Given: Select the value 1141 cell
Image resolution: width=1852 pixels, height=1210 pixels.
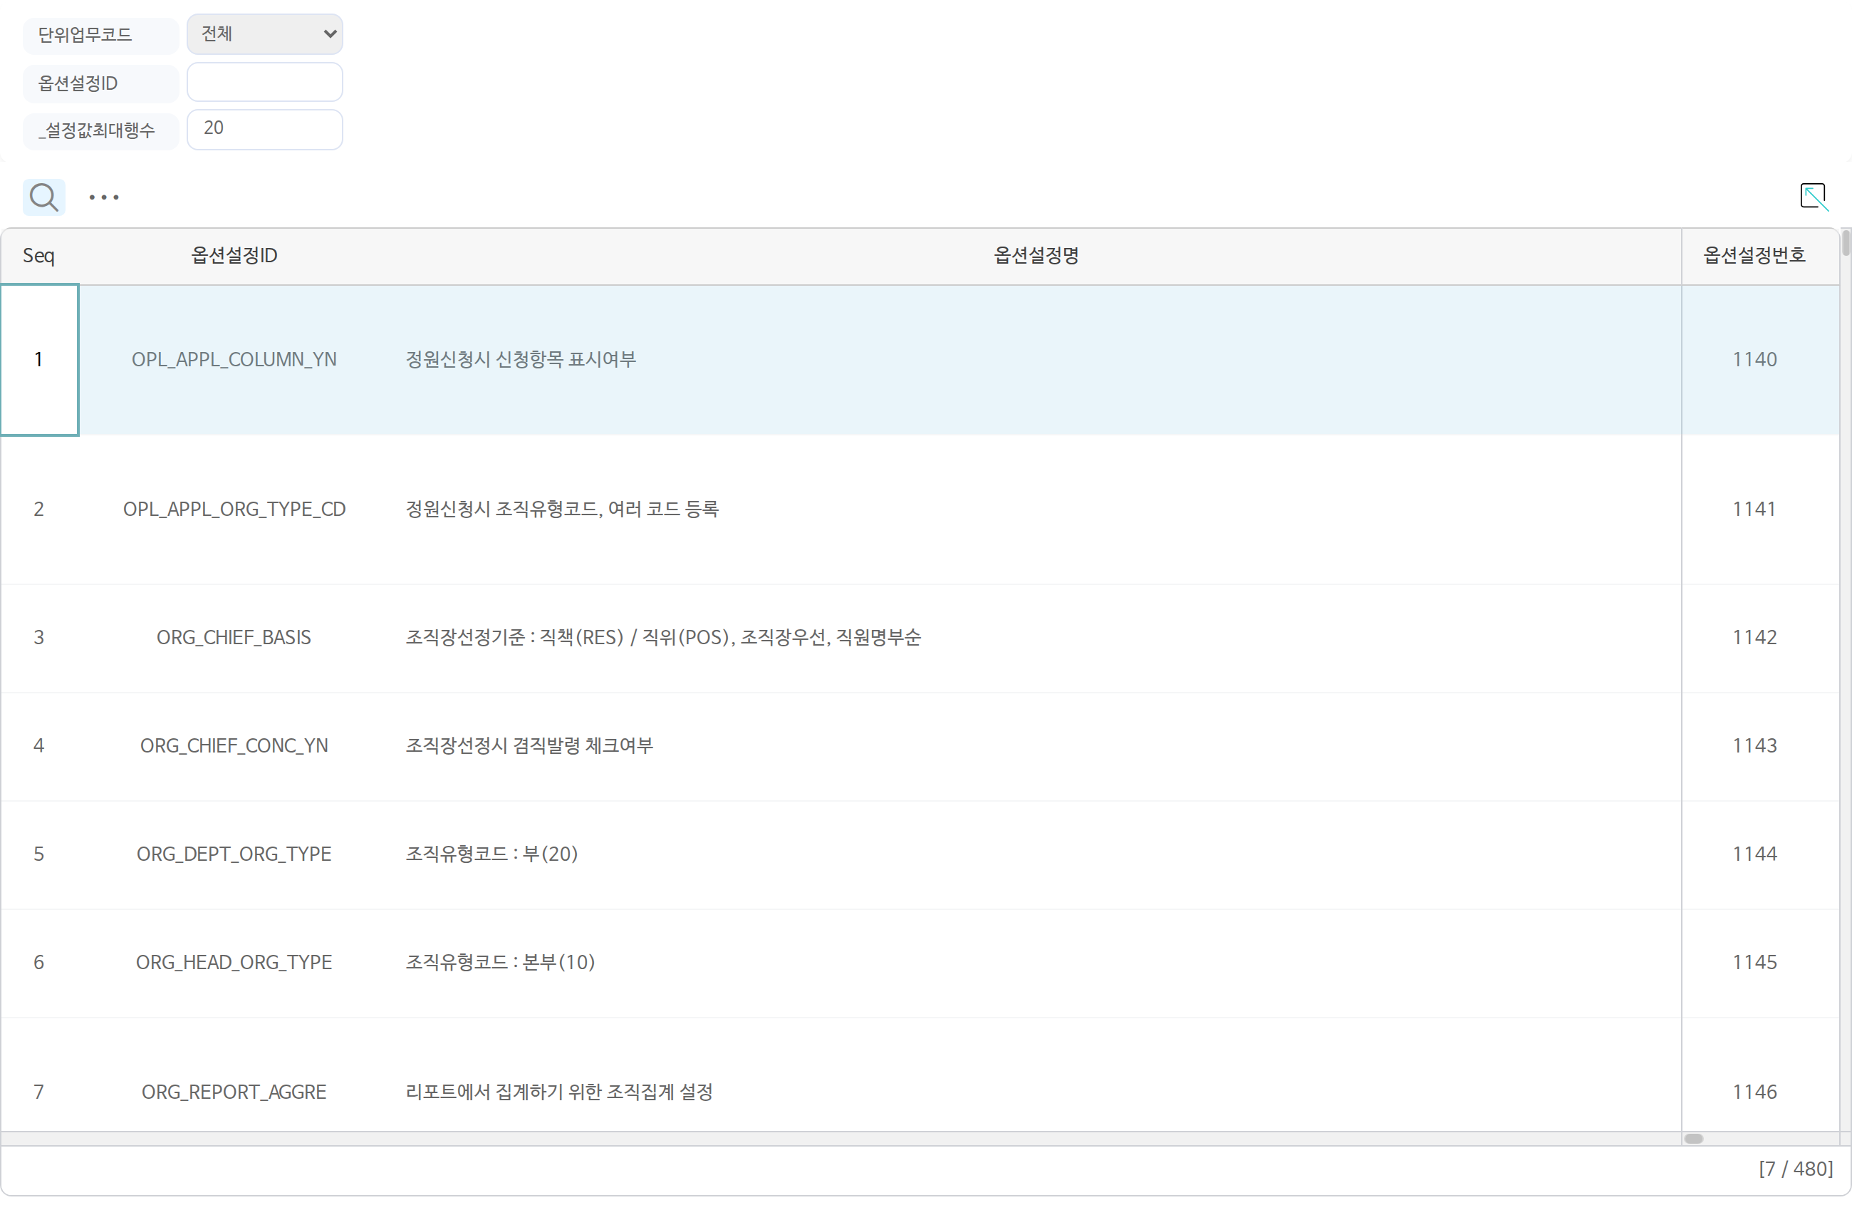Looking at the screenshot, I should [1754, 510].
